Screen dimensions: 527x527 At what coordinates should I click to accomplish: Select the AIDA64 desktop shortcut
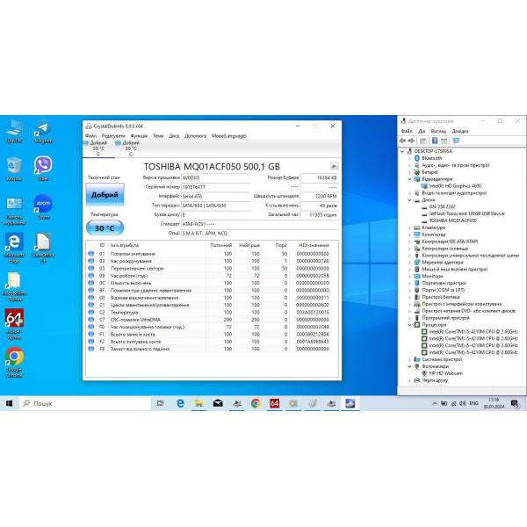pyautogui.click(x=14, y=324)
